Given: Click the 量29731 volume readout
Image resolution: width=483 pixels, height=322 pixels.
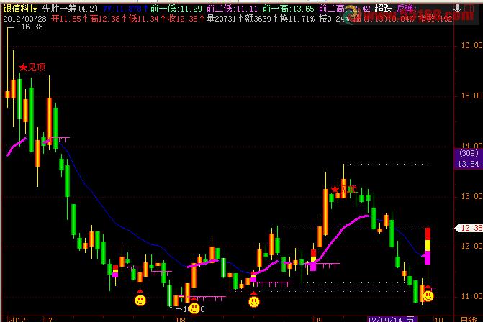Looking at the screenshot, I should point(225,19).
